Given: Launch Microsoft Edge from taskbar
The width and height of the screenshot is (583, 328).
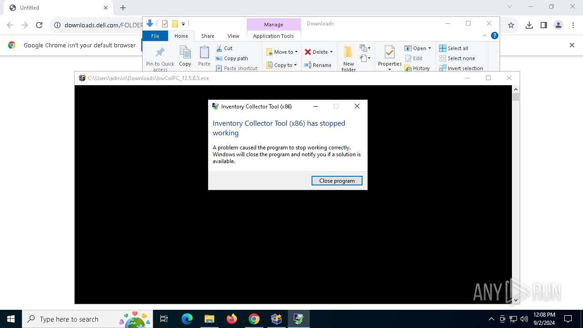Looking at the screenshot, I should tap(187, 319).
